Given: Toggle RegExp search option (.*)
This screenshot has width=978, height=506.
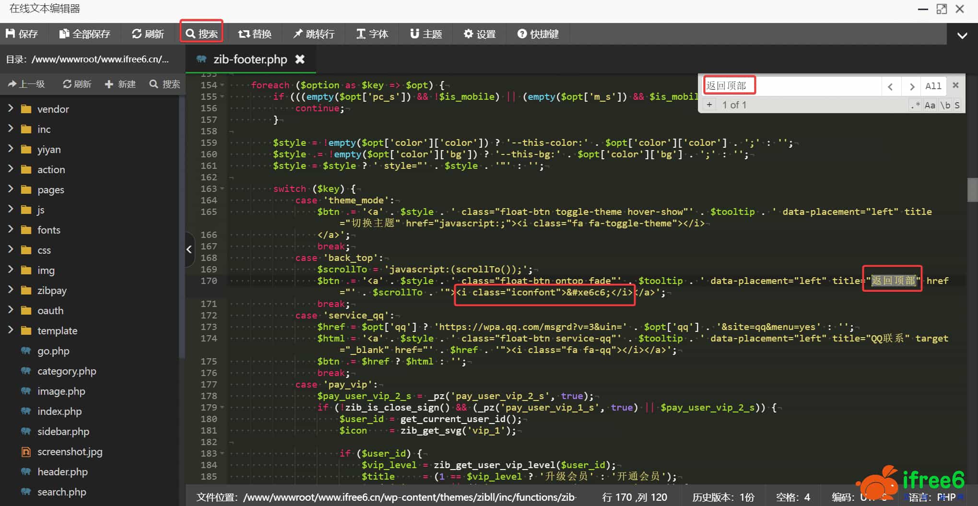Looking at the screenshot, I should pos(915,105).
